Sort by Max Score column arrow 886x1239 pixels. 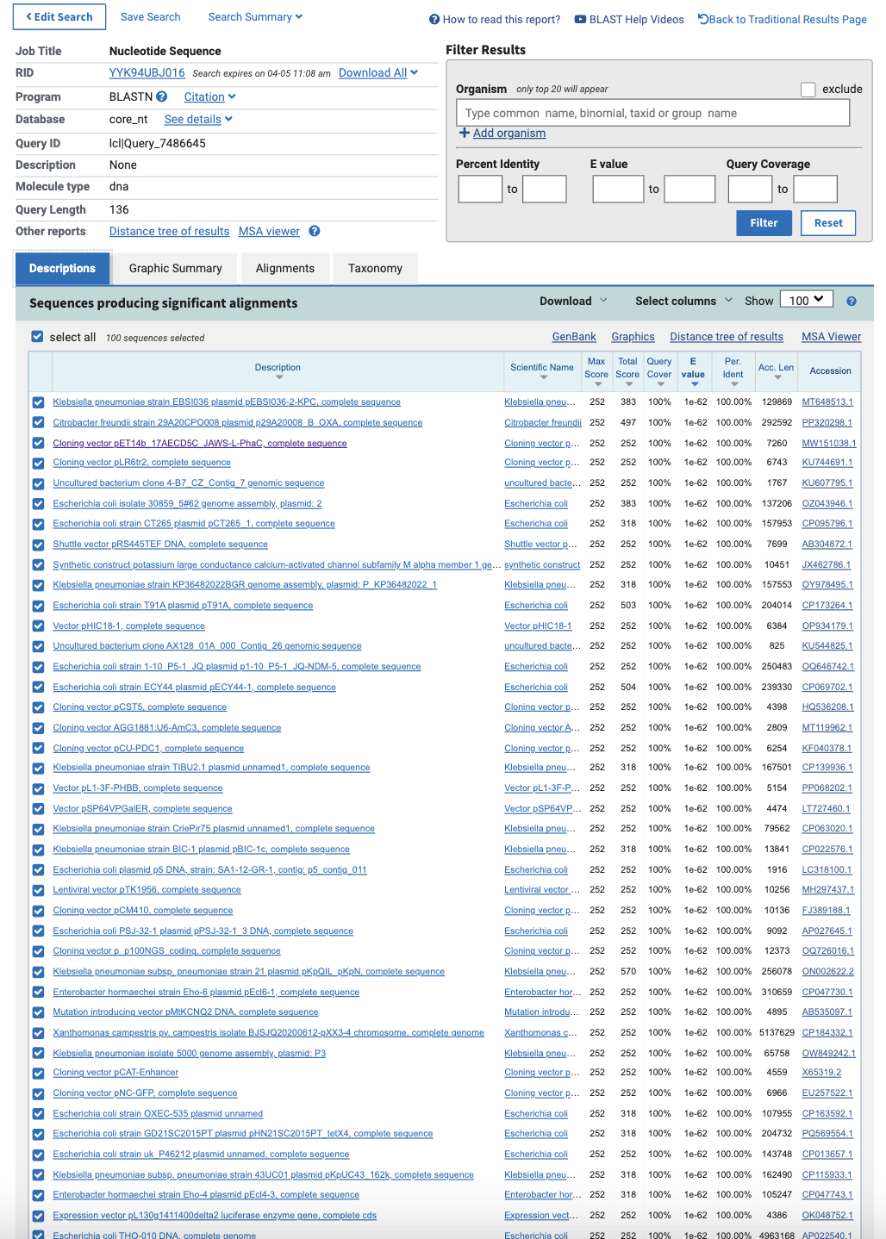click(597, 384)
